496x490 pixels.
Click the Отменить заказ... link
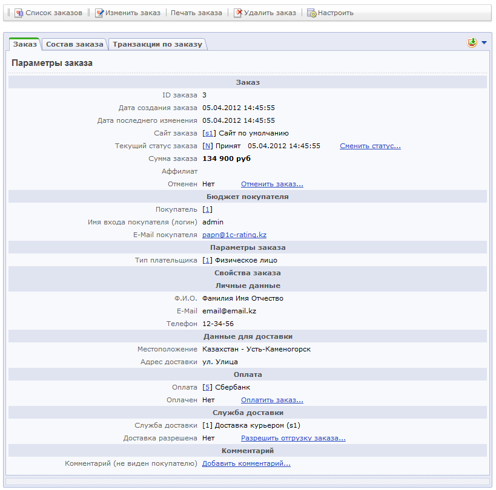click(272, 184)
